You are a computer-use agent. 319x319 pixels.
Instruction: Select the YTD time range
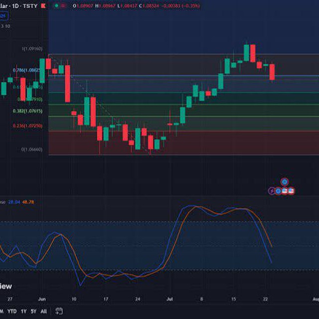point(12,311)
